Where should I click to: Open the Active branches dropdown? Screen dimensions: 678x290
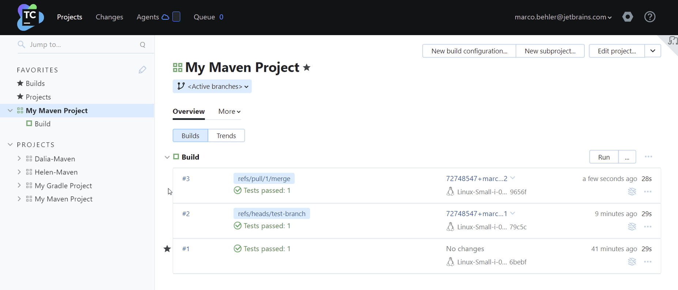pyautogui.click(x=212, y=87)
